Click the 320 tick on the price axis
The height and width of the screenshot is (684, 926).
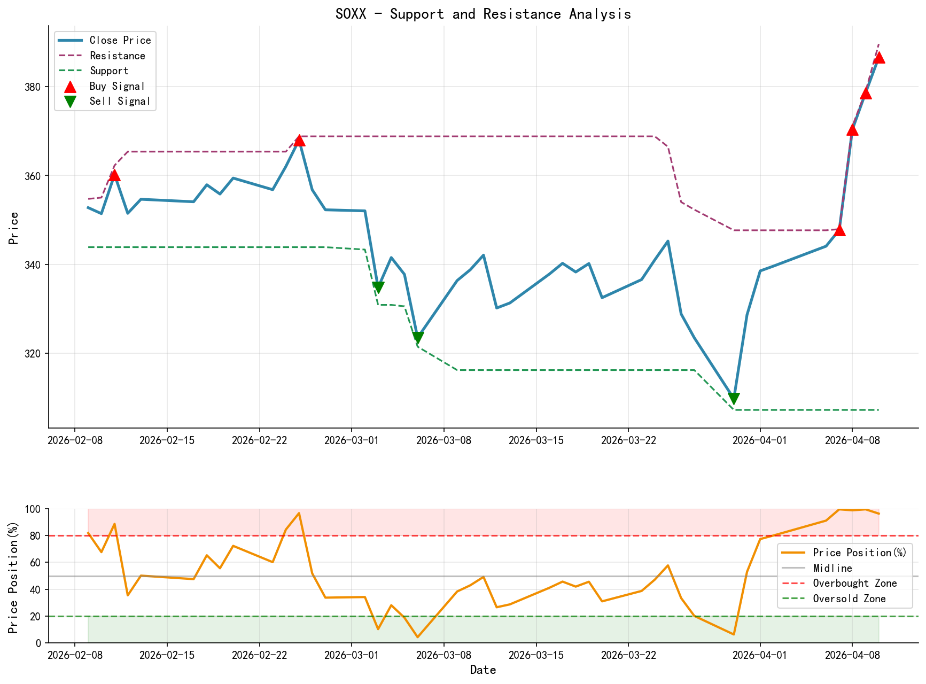point(34,353)
